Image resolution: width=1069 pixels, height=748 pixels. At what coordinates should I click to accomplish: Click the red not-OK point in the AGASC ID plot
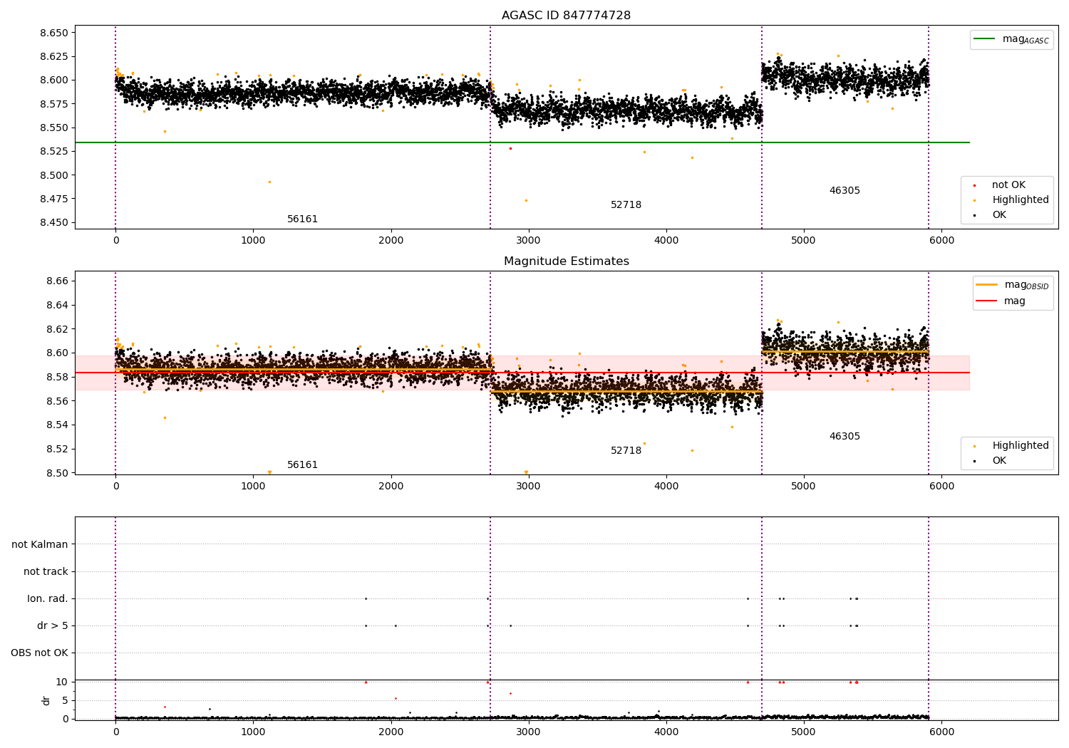click(x=510, y=148)
